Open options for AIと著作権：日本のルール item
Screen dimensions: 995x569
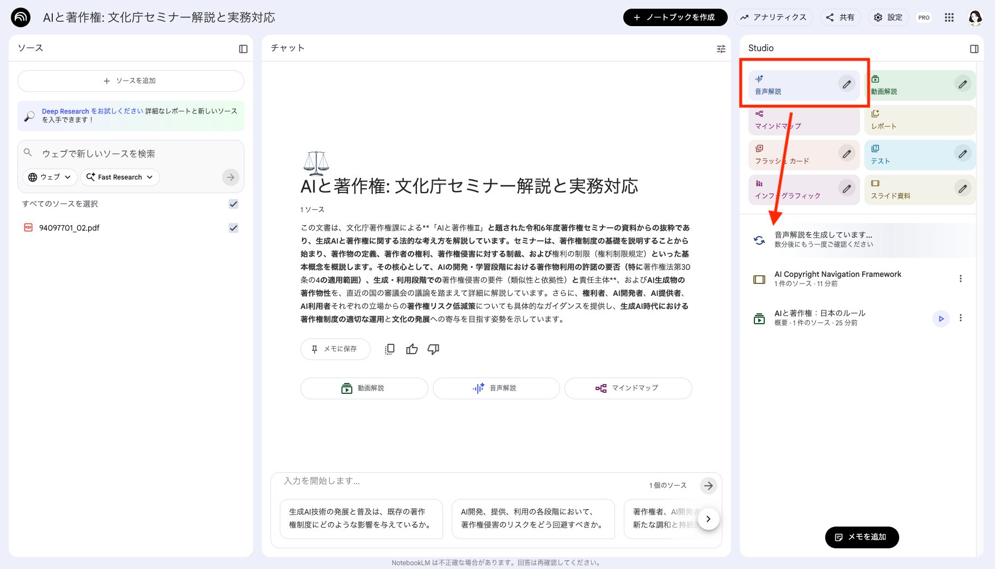(961, 318)
